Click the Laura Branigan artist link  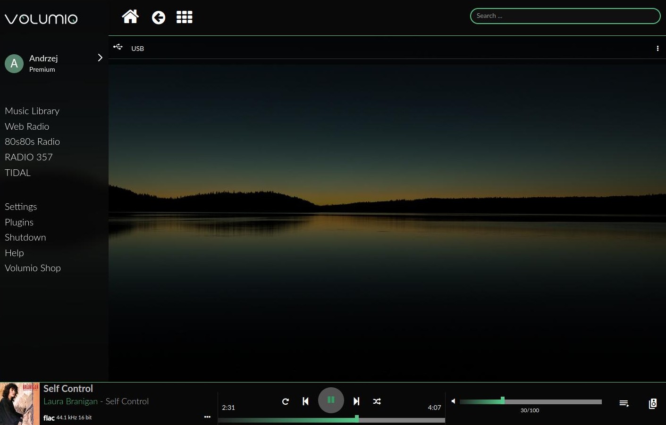coord(70,401)
